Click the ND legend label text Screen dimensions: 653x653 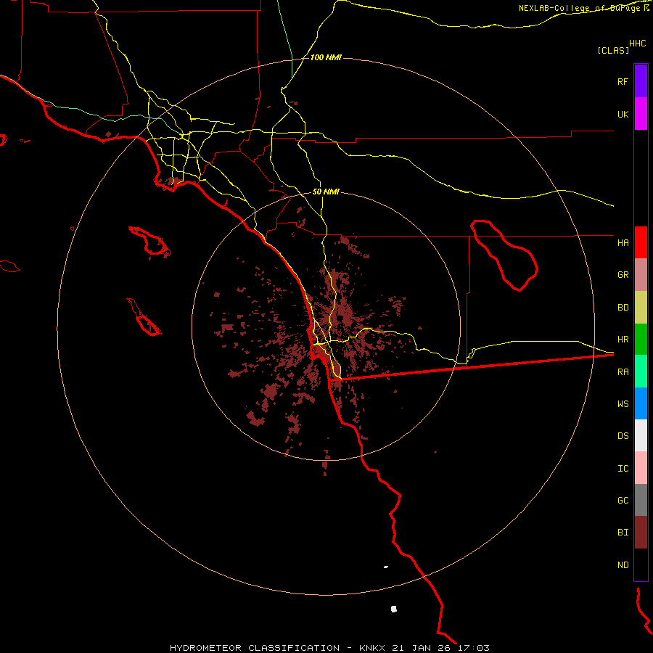623,565
